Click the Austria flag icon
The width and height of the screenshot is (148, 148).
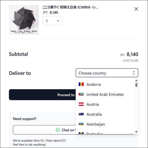pyautogui.click(x=81, y=104)
